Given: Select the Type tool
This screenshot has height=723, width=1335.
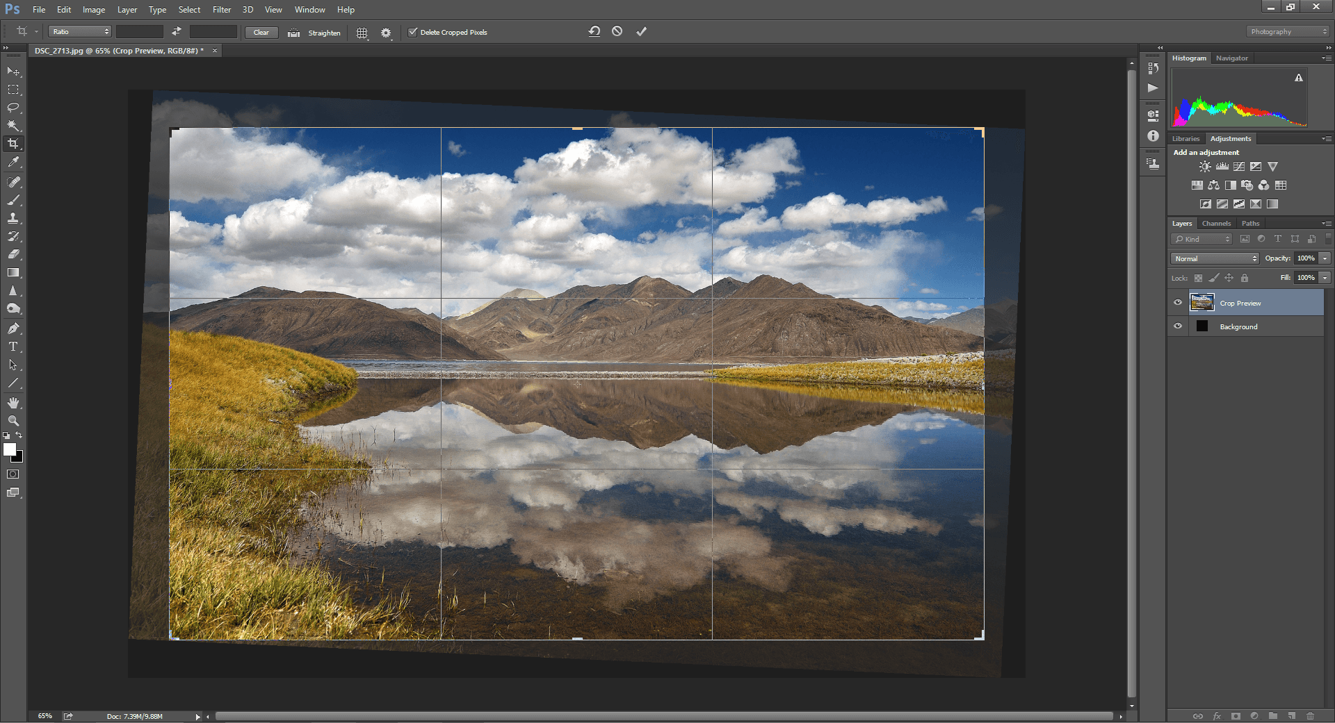Looking at the screenshot, I should point(13,347).
